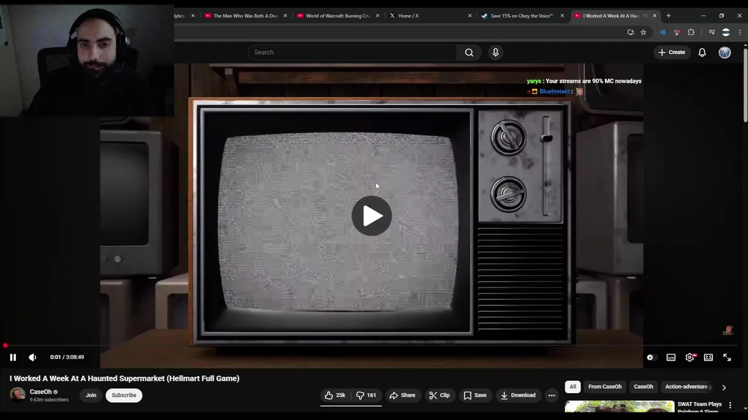Screen dimensions: 748x420
Task: Close the Home / X tab
Action: coord(470,16)
